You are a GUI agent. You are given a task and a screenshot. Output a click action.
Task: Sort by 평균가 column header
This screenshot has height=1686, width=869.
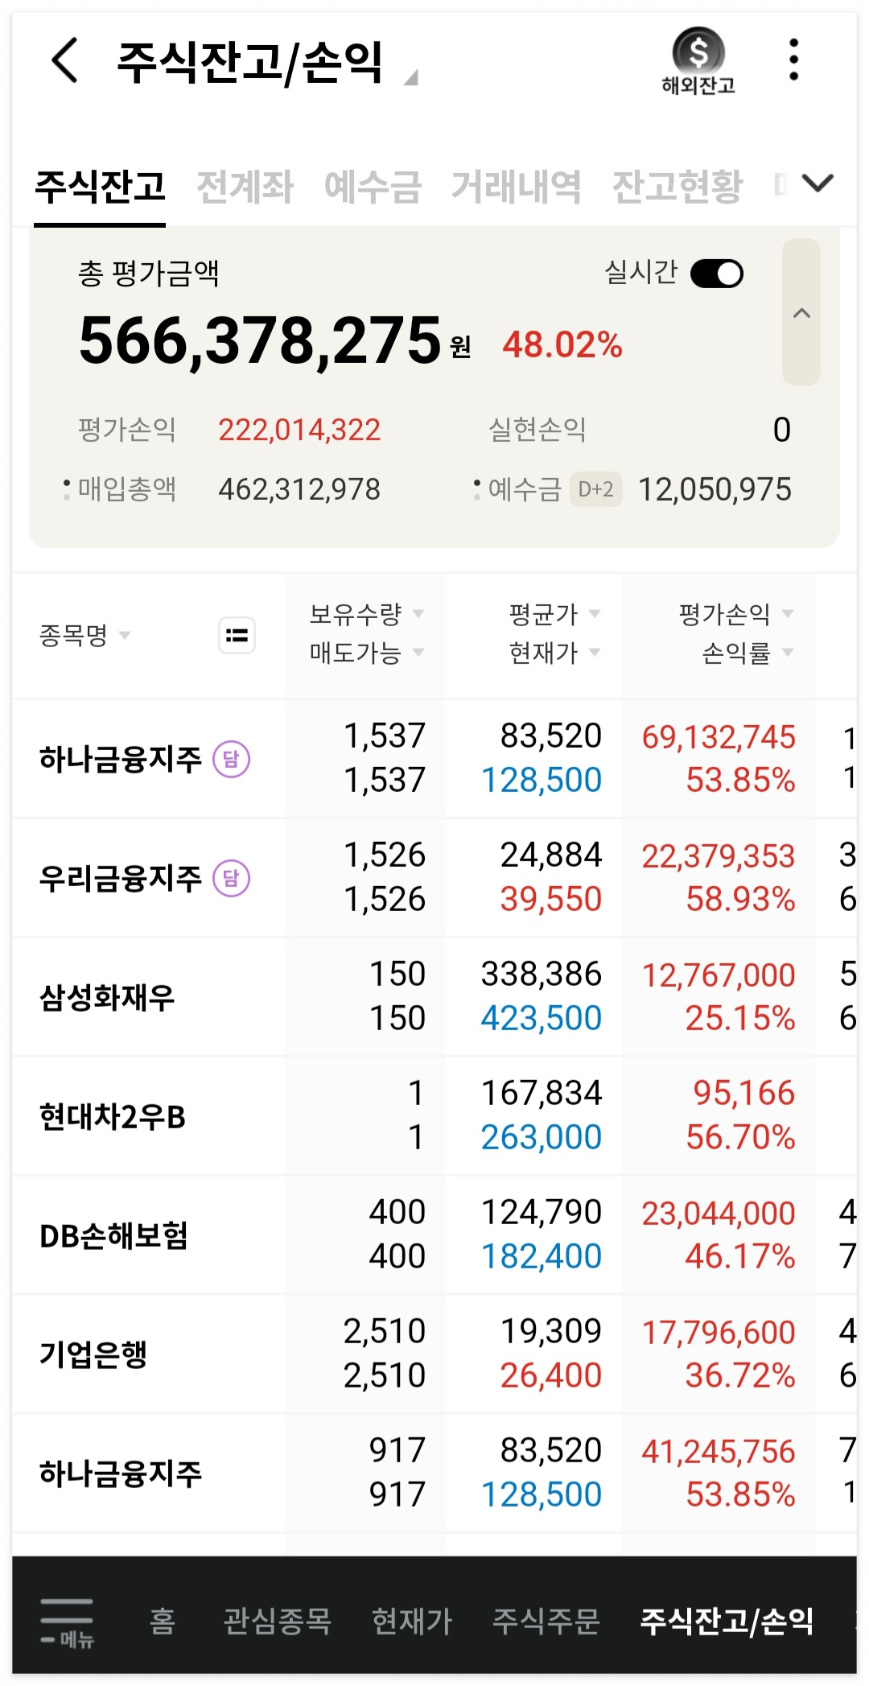[x=554, y=614]
